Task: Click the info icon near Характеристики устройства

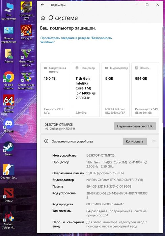Action: pos(46,141)
